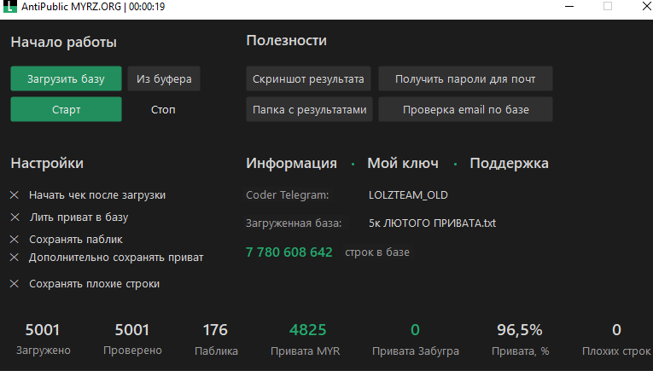653x371 pixels.
Task: Click the 'Загрузить базу' button
Action: [67, 78]
